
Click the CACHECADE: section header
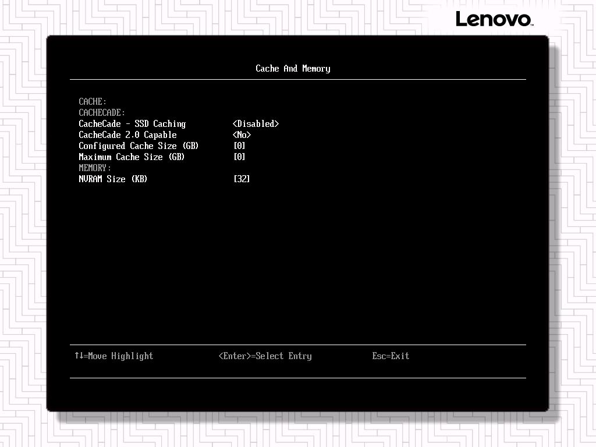coord(102,113)
